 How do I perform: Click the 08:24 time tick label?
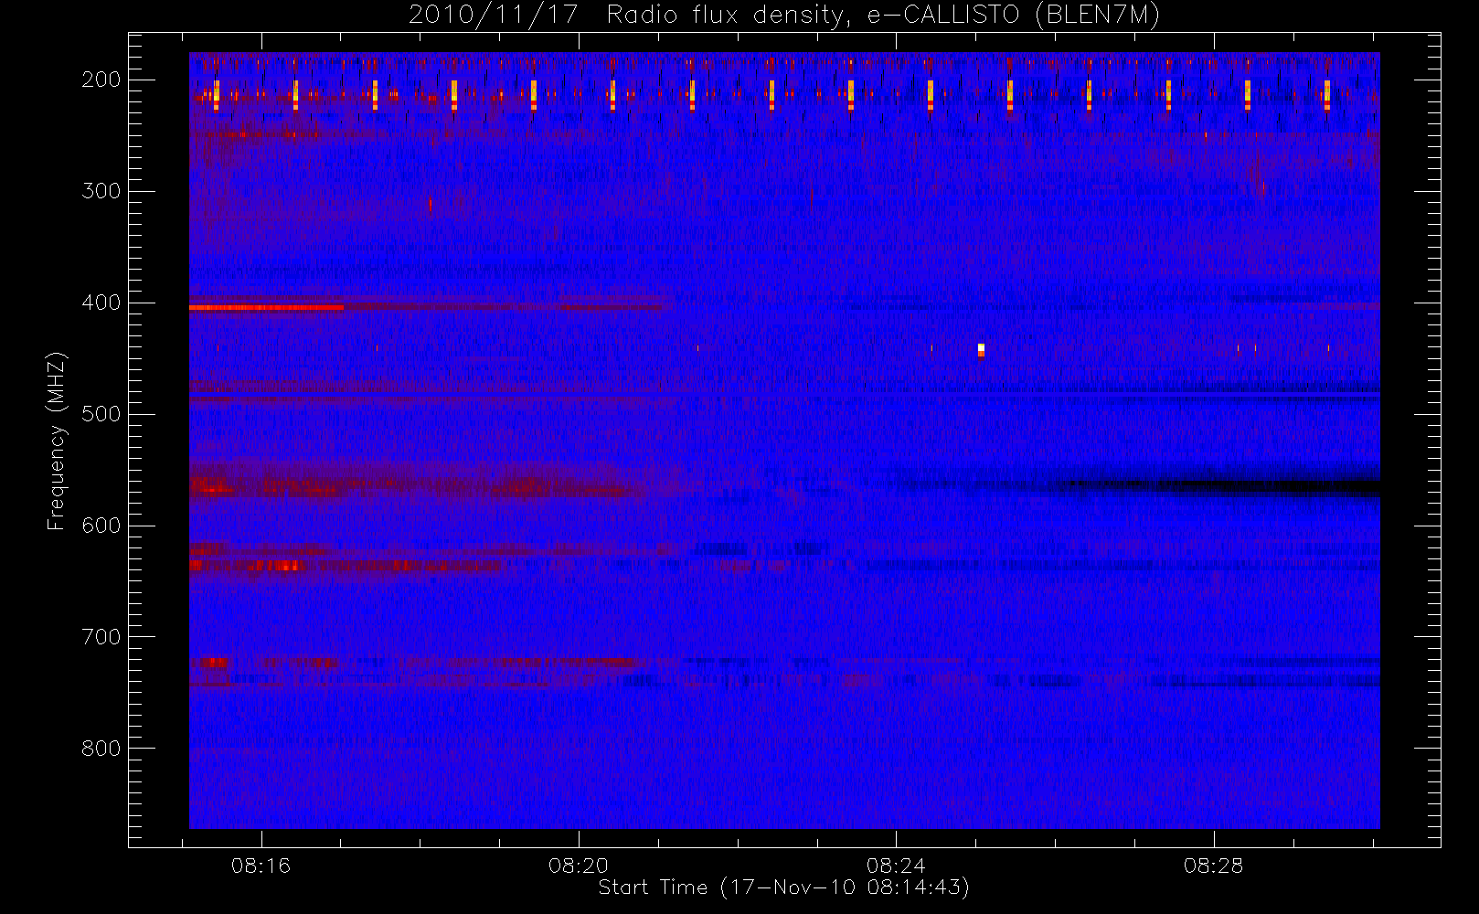point(896,866)
